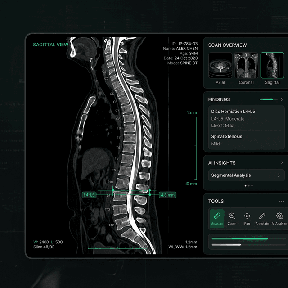Expand the Findings panel chevron
The height and width of the screenshot is (288, 288).
point(282,99)
